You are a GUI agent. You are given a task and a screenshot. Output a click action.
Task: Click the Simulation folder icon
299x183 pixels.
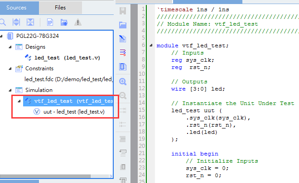tap(19, 90)
